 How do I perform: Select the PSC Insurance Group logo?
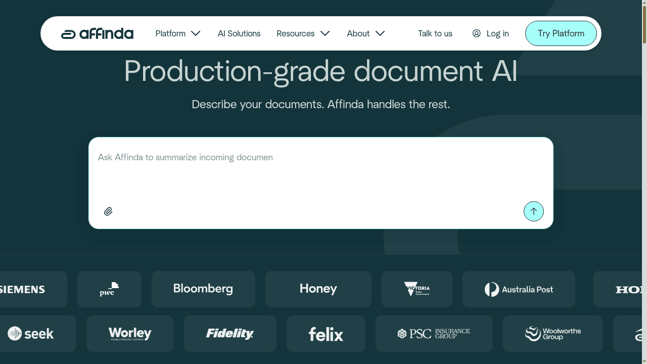[434, 334]
